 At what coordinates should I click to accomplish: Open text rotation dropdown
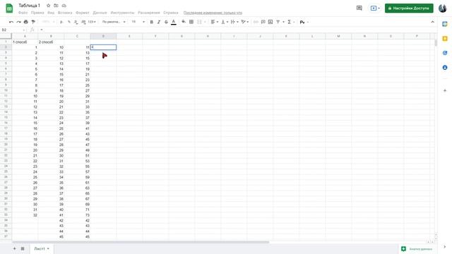point(245,22)
